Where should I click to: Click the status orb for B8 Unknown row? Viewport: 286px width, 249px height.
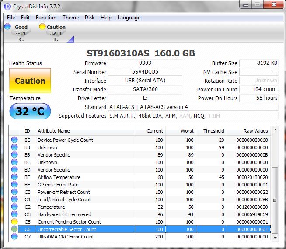(x=14, y=147)
